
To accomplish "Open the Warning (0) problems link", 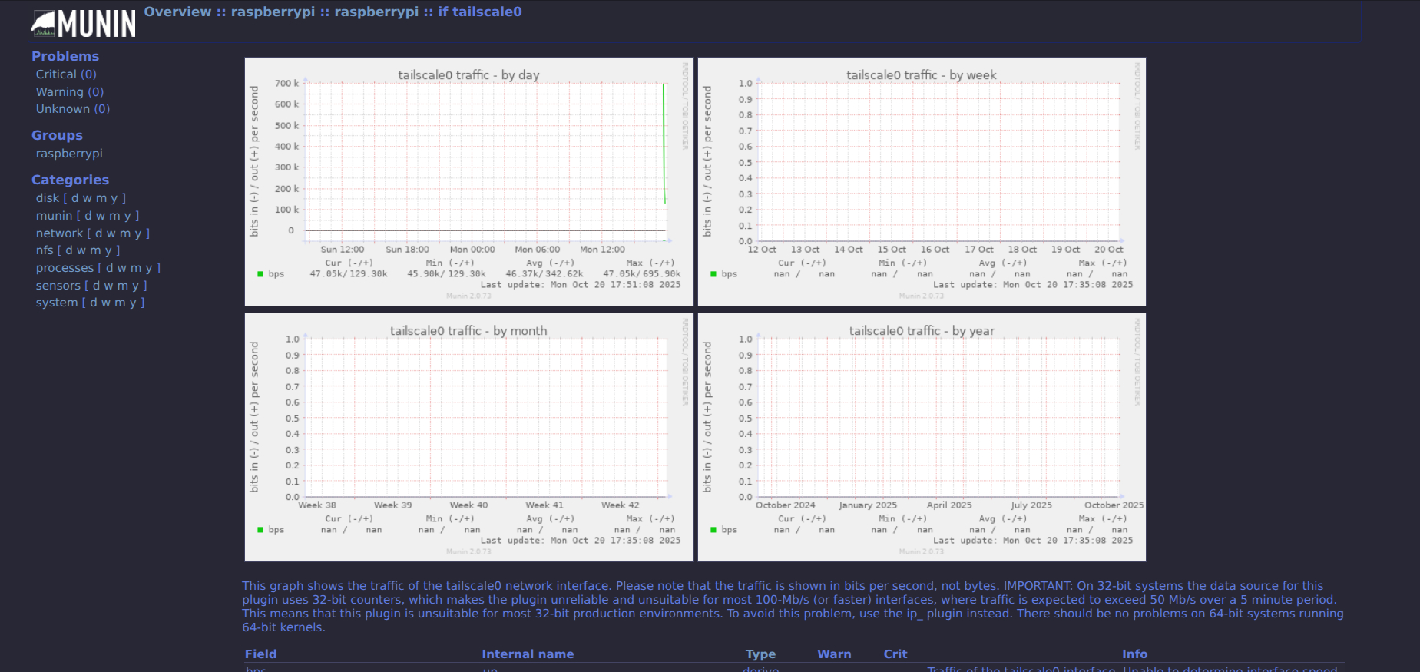I will (69, 92).
